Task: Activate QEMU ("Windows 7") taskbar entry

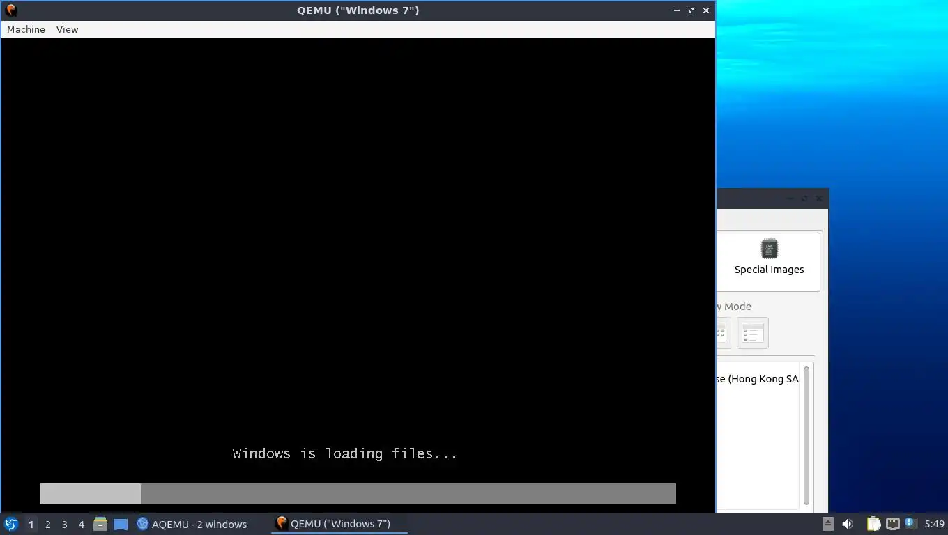Action: point(339,524)
